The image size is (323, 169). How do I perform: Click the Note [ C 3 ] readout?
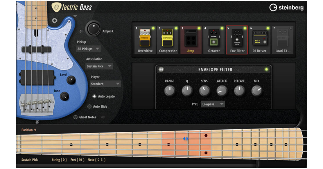pos(96,159)
